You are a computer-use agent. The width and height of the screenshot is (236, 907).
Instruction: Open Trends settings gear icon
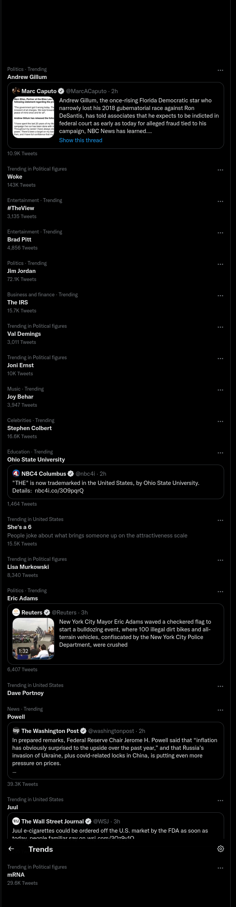tap(221, 849)
